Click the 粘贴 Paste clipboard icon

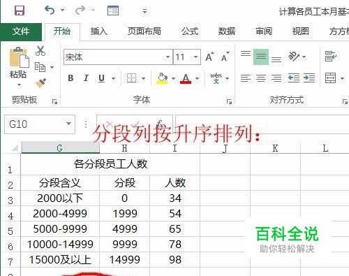pos(19,57)
